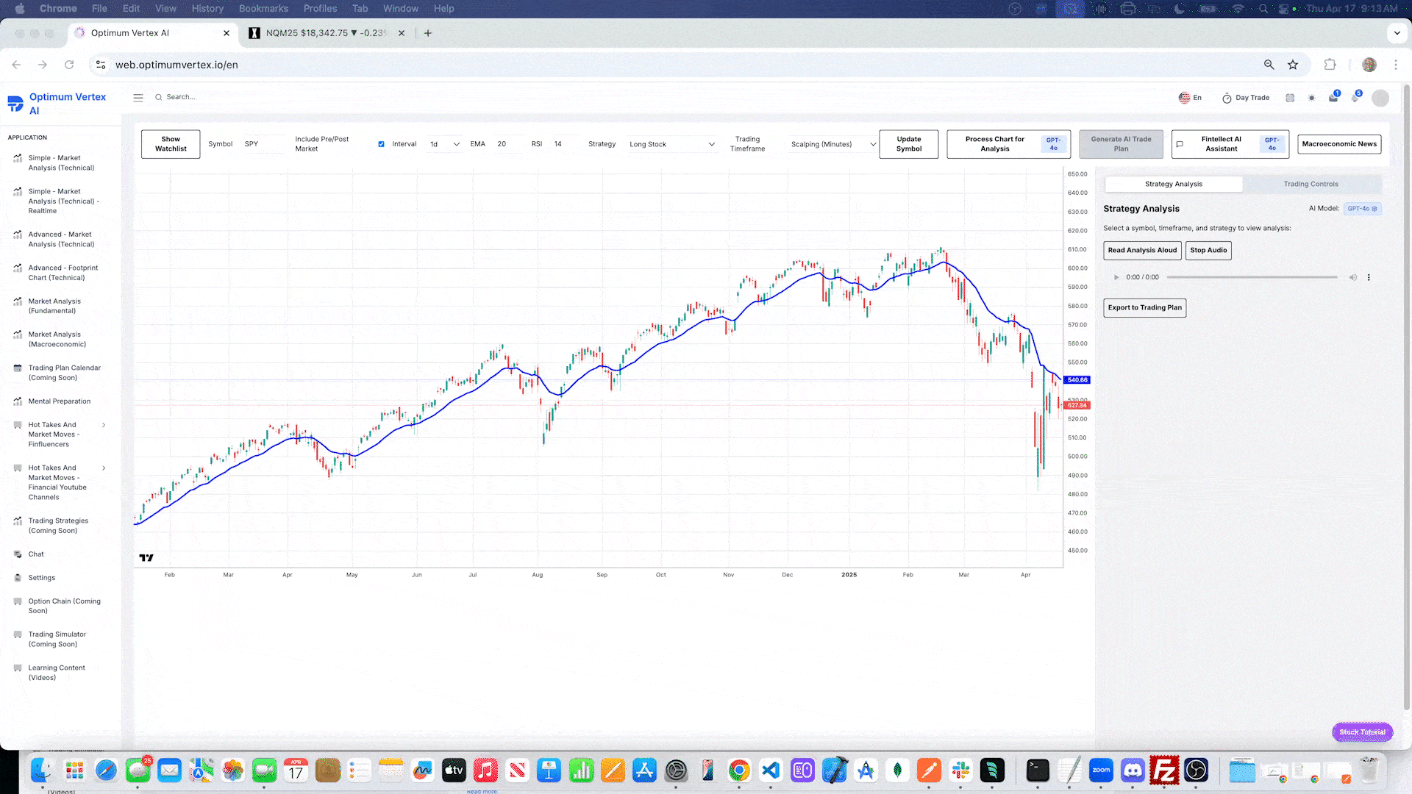
Task: Click the Show Watchlist button
Action: (171, 144)
